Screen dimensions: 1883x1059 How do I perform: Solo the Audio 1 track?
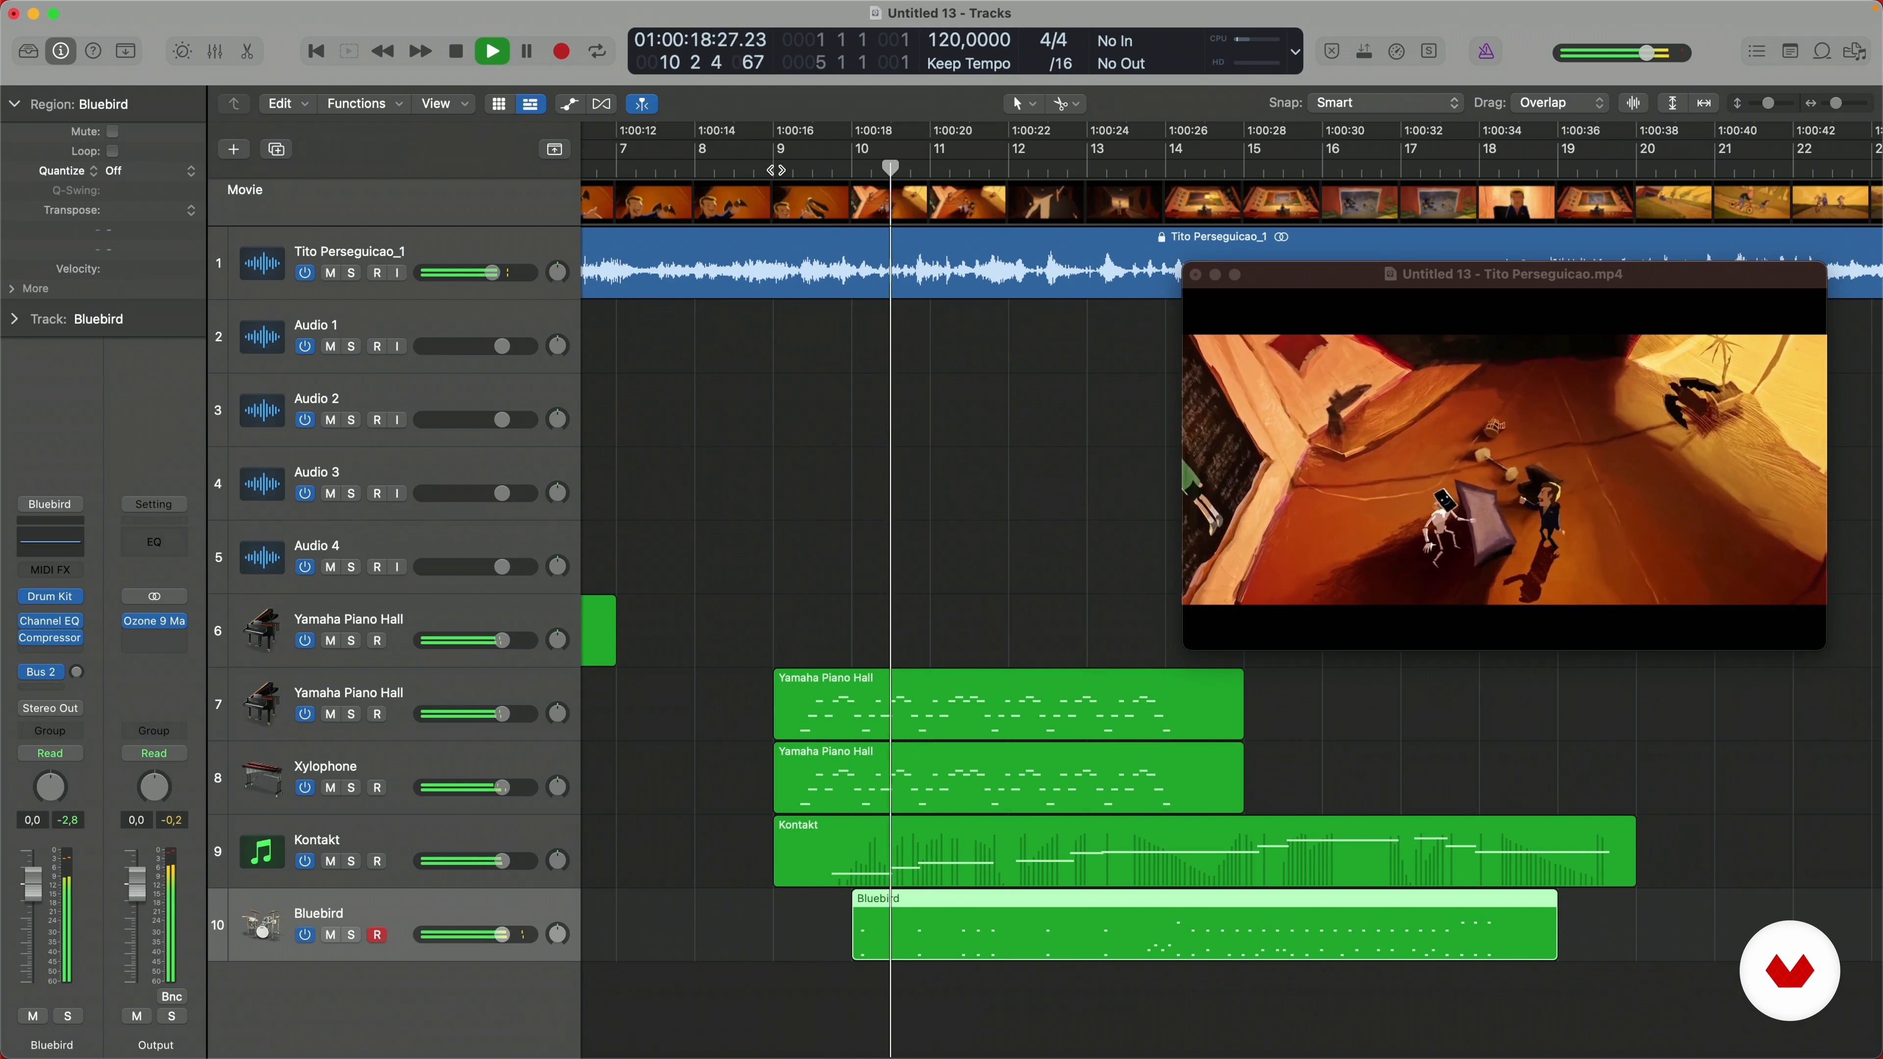point(351,347)
